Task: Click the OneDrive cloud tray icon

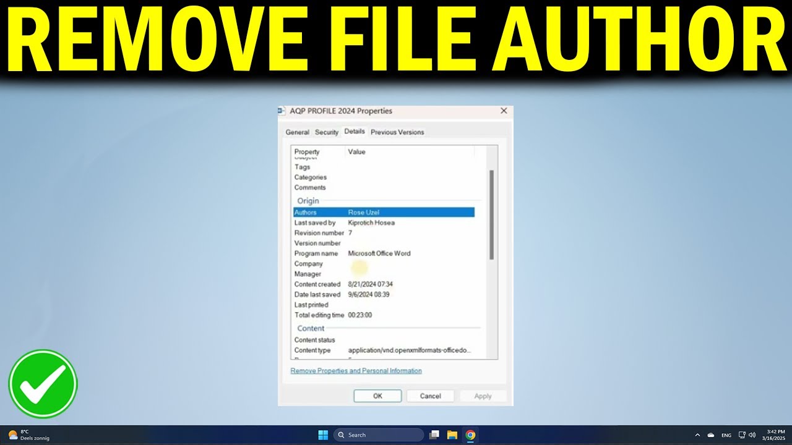Action: click(711, 435)
